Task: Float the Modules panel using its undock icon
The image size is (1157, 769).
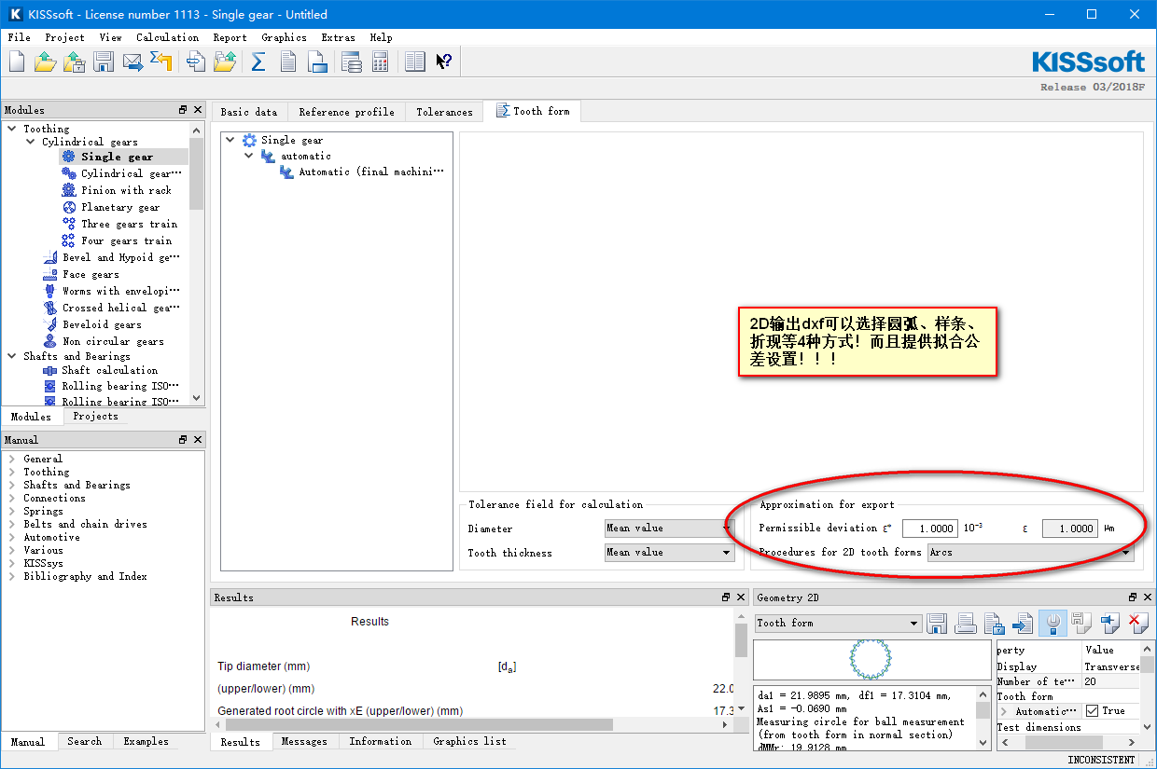Action: (183, 110)
